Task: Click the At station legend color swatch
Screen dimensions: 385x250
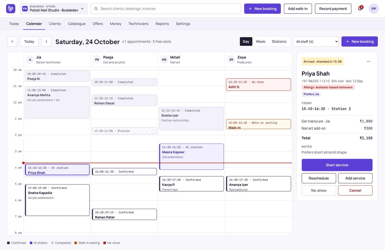Action: [x=31, y=243]
